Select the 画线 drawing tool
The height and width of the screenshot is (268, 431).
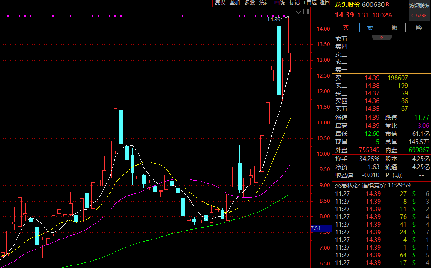tap(279, 3)
